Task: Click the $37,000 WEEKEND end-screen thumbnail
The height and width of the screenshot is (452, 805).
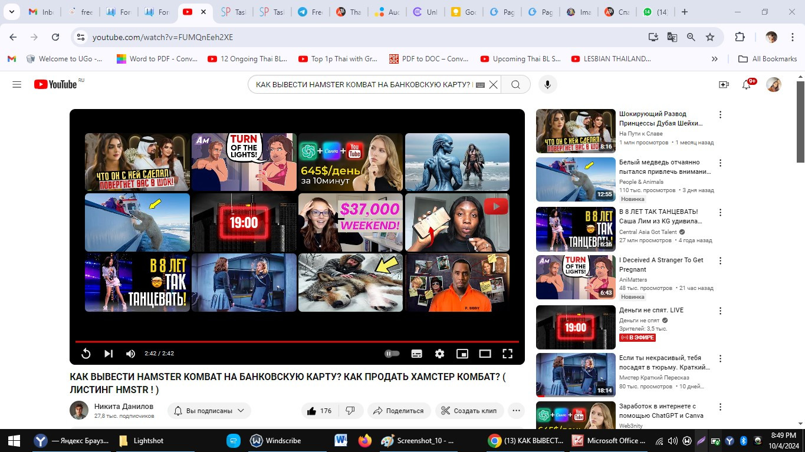Action: (351, 223)
